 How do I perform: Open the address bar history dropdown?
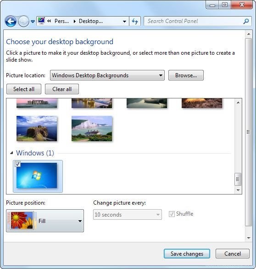click(125, 22)
